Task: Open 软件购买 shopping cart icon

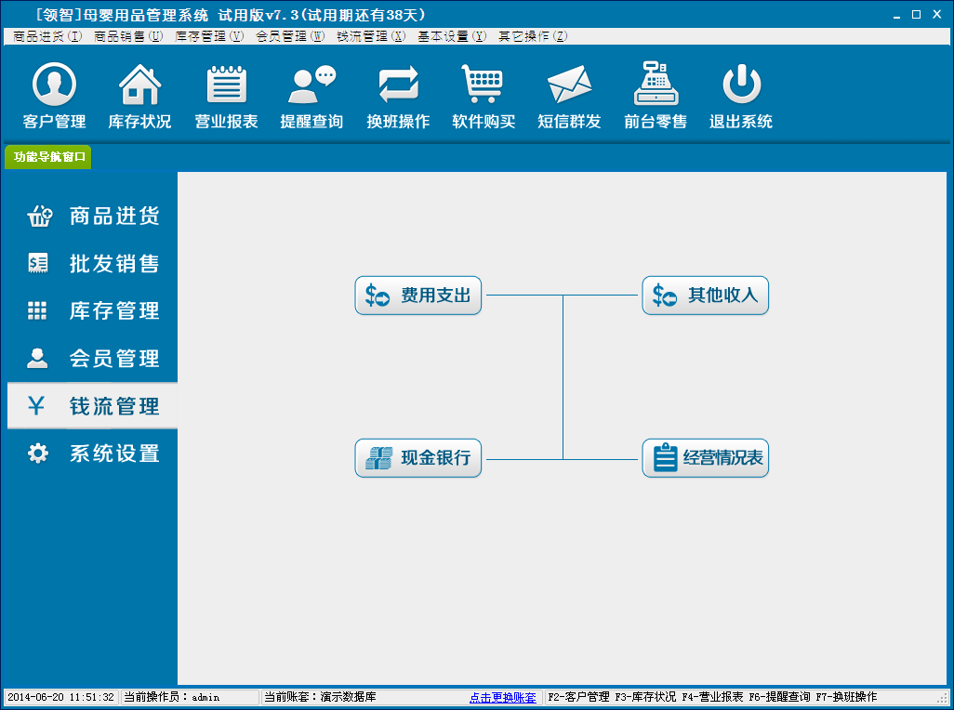Action: [x=484, y=85]
